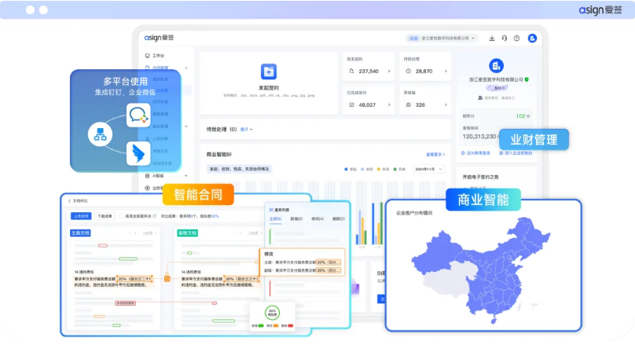Switch to the 修改(4) differences tab
The height and width of the screenshot is (345, 635).
point(317,219)
